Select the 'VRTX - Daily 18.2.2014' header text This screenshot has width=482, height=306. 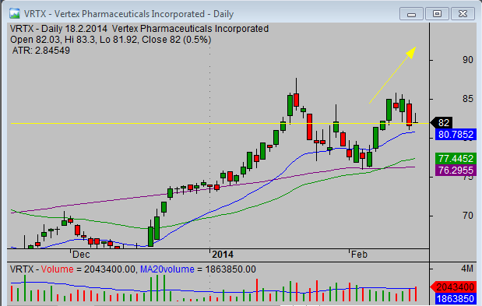[58, 29]
